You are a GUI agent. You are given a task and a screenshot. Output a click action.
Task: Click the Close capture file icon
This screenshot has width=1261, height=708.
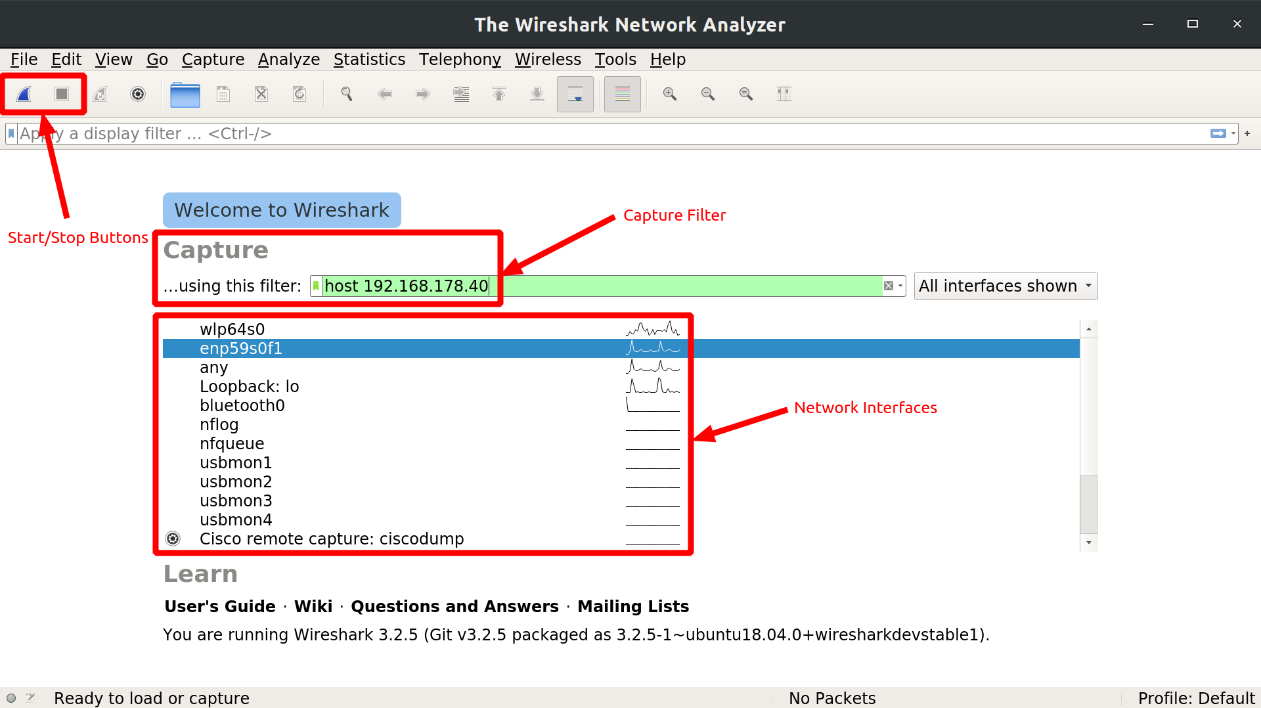(x=261, y=94)
